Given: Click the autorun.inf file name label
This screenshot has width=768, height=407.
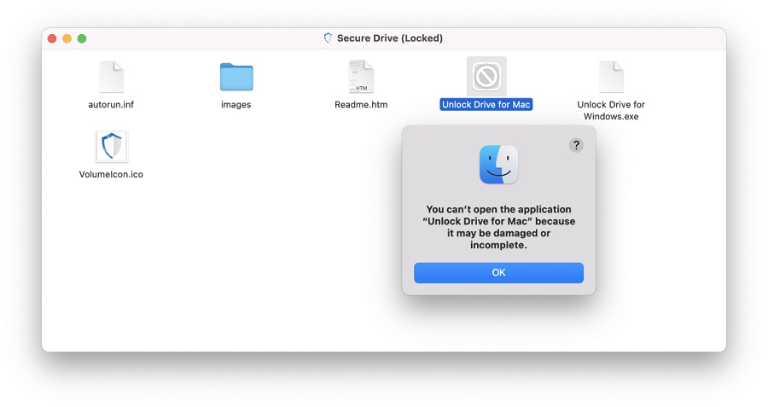Looking at the screenshot, I should click(x=111, y=105).
